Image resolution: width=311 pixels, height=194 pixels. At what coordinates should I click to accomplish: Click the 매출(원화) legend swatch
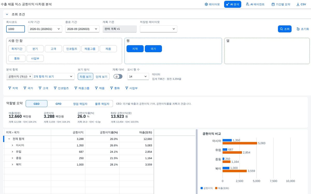(216, 188)
